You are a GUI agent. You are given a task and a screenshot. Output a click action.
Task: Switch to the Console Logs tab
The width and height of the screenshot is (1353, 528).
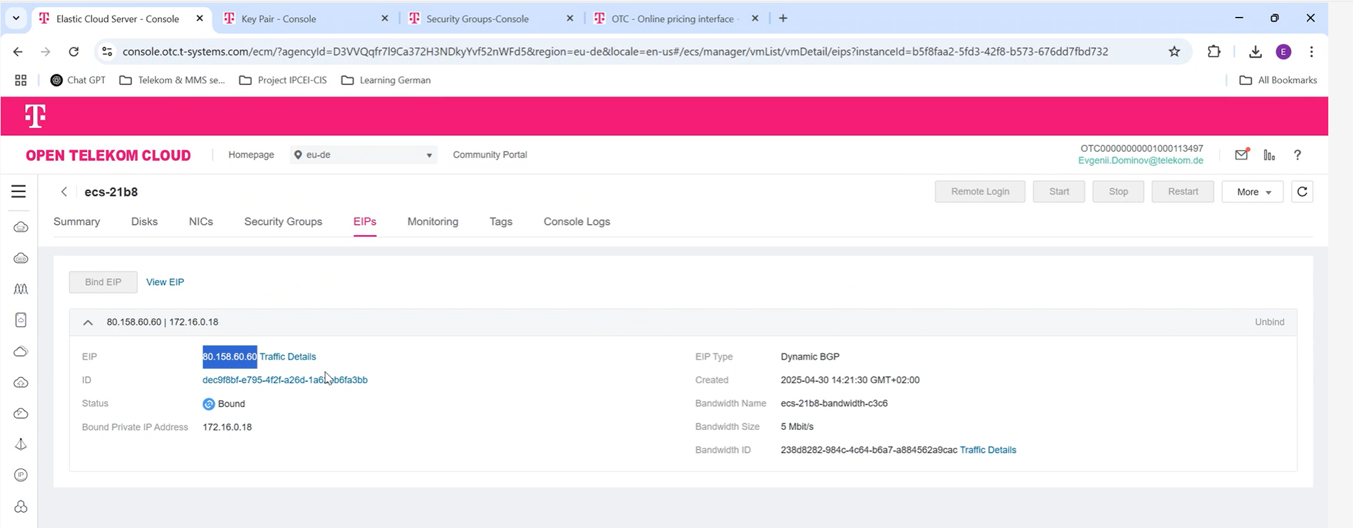[577, 221]
